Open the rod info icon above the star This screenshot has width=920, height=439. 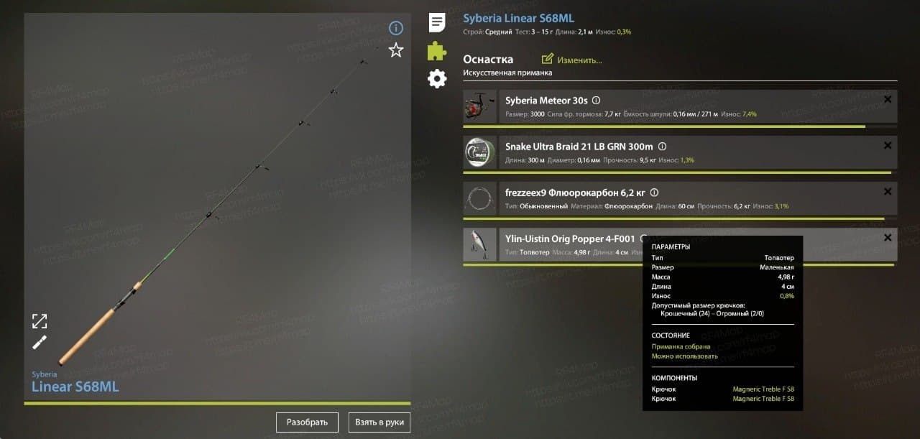tap(396, 28)
